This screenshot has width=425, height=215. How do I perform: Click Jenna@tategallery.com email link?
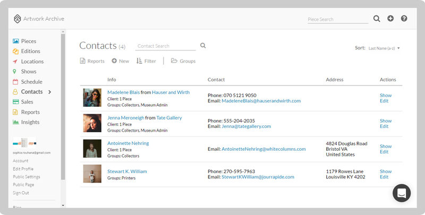[246, 126]
